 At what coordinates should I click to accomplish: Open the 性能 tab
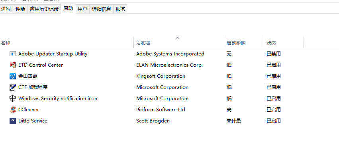click(x=20, y=9)
